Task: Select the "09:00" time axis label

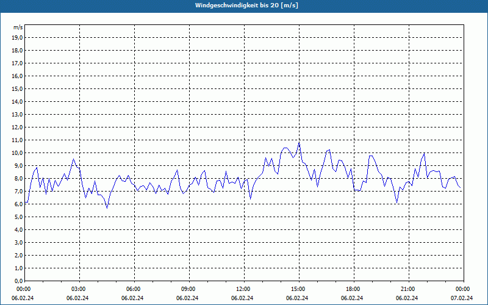Action: click(189, 289)
